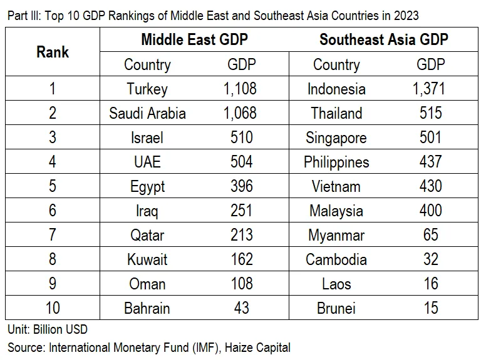Viewport: 486px width, 360px height.
Task: Click Israel's GDP value 510
Action: pyautogui.click(x=241, y=137)
